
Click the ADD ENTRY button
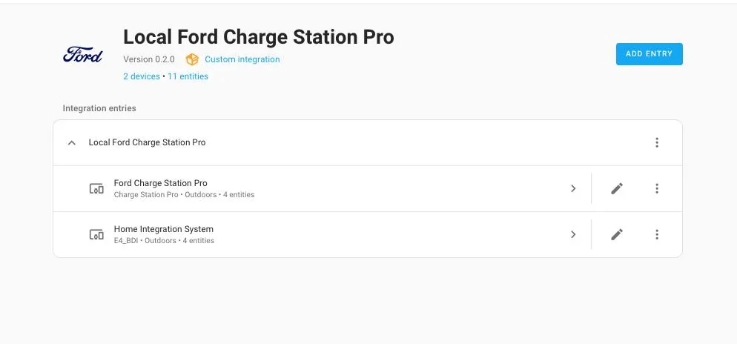tap(649, 54)
